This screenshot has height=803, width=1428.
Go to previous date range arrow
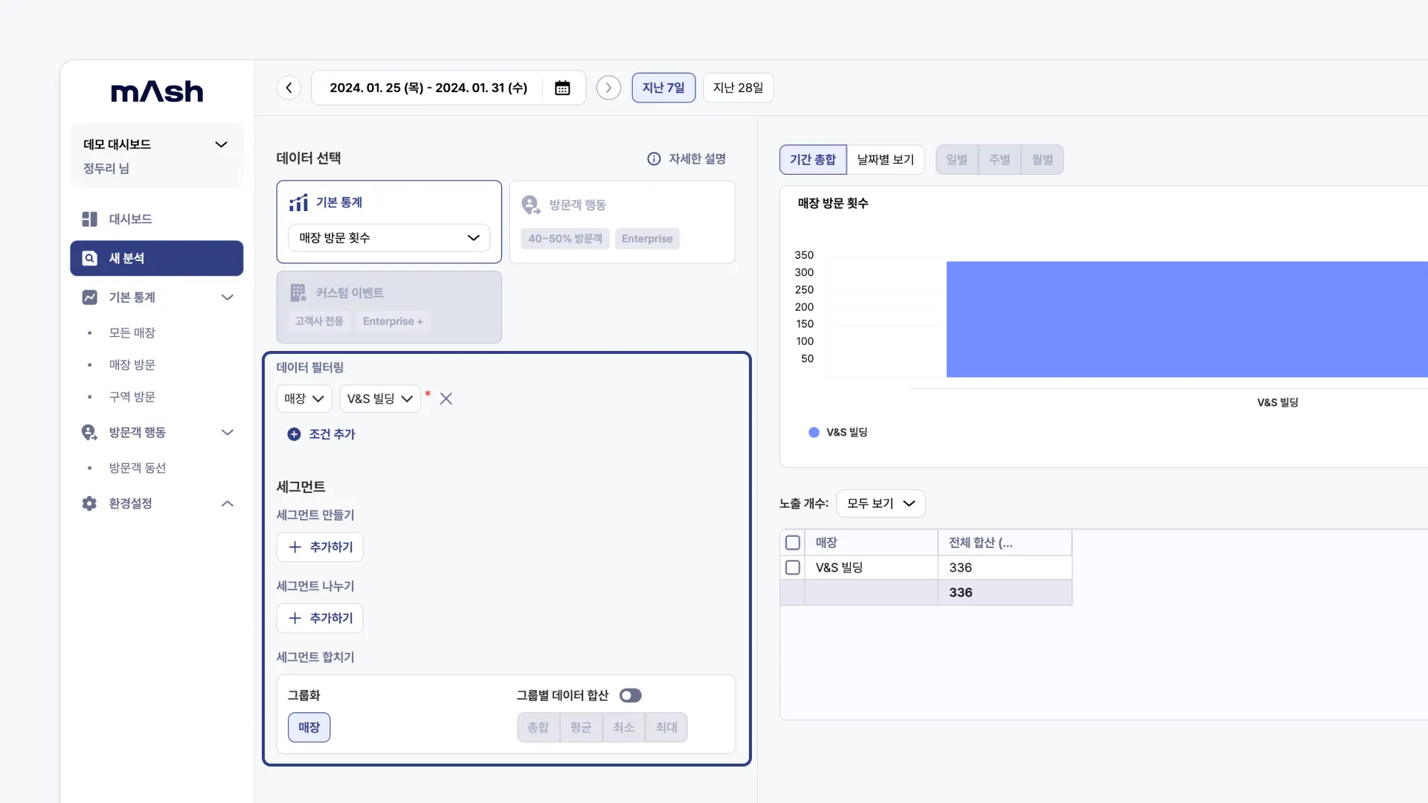(289, 88)
